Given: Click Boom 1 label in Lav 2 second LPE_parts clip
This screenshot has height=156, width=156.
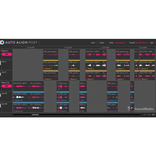Looking at the screenshot, I should point(74,79).
